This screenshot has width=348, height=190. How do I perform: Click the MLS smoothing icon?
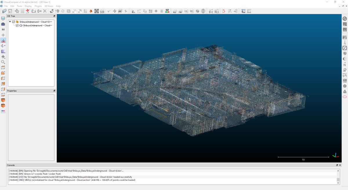tap(217, 11)
